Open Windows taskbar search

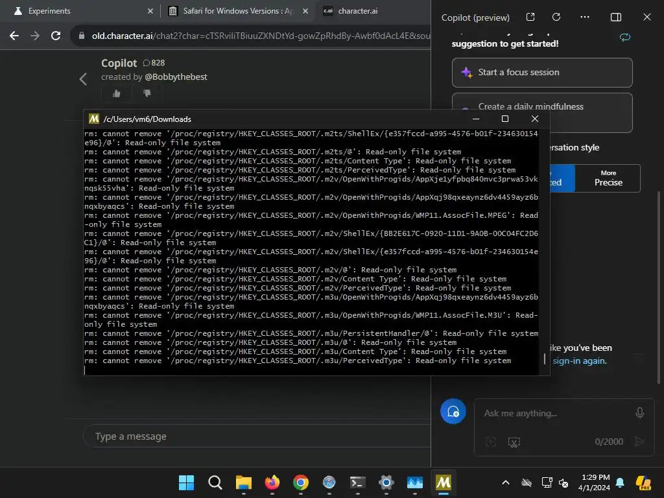tap(215, 482)
